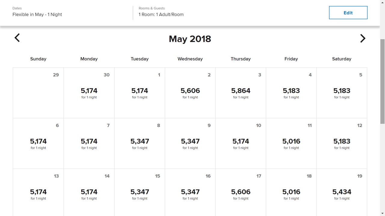
Task: Choose May 1 for 5,174
Action: tap(140, 93)
